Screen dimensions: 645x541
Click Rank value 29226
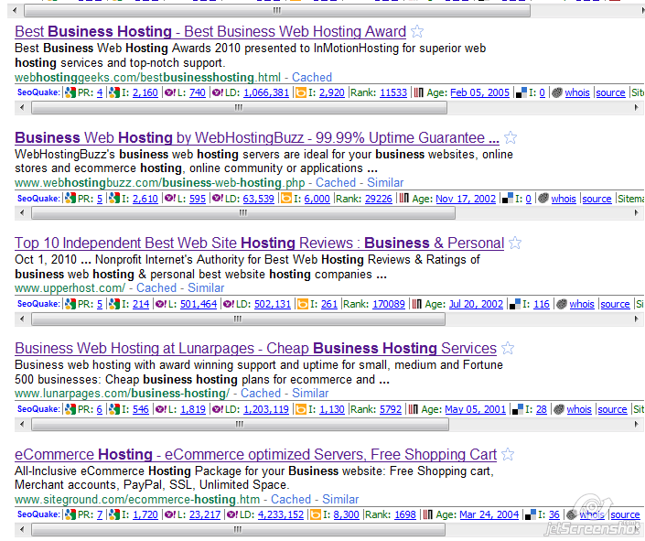coord(379,199)
